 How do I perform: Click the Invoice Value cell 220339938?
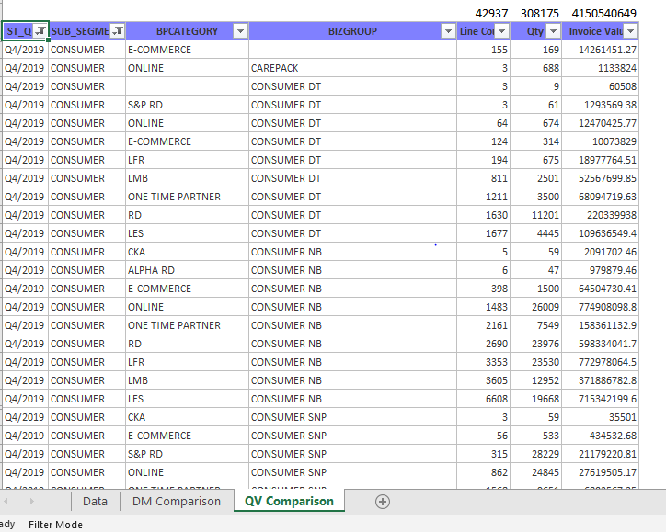601,215
